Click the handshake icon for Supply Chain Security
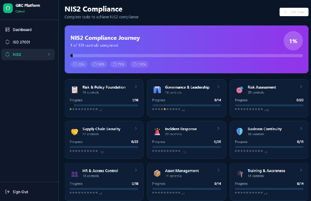311x201 pixels. pos(75,132)
